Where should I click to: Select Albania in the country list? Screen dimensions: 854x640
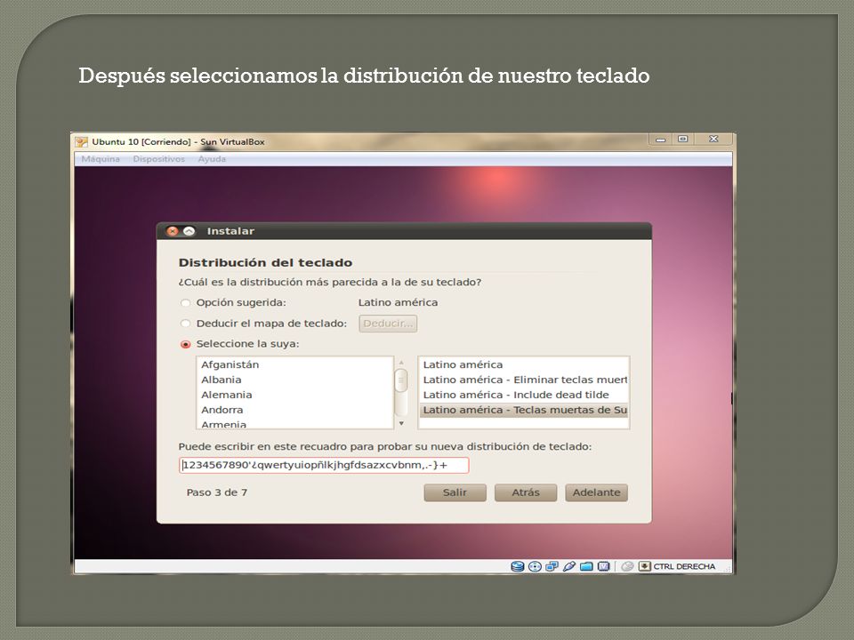(294, 380)
